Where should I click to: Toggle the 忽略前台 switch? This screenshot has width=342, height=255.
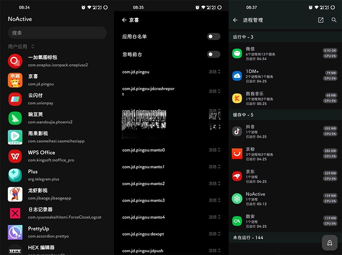click(x=214, y=54)
